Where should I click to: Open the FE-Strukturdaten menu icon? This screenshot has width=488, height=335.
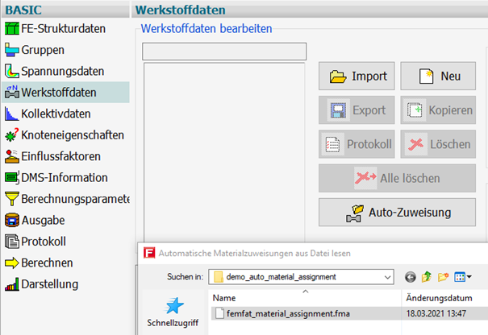(x=12, y=29)
